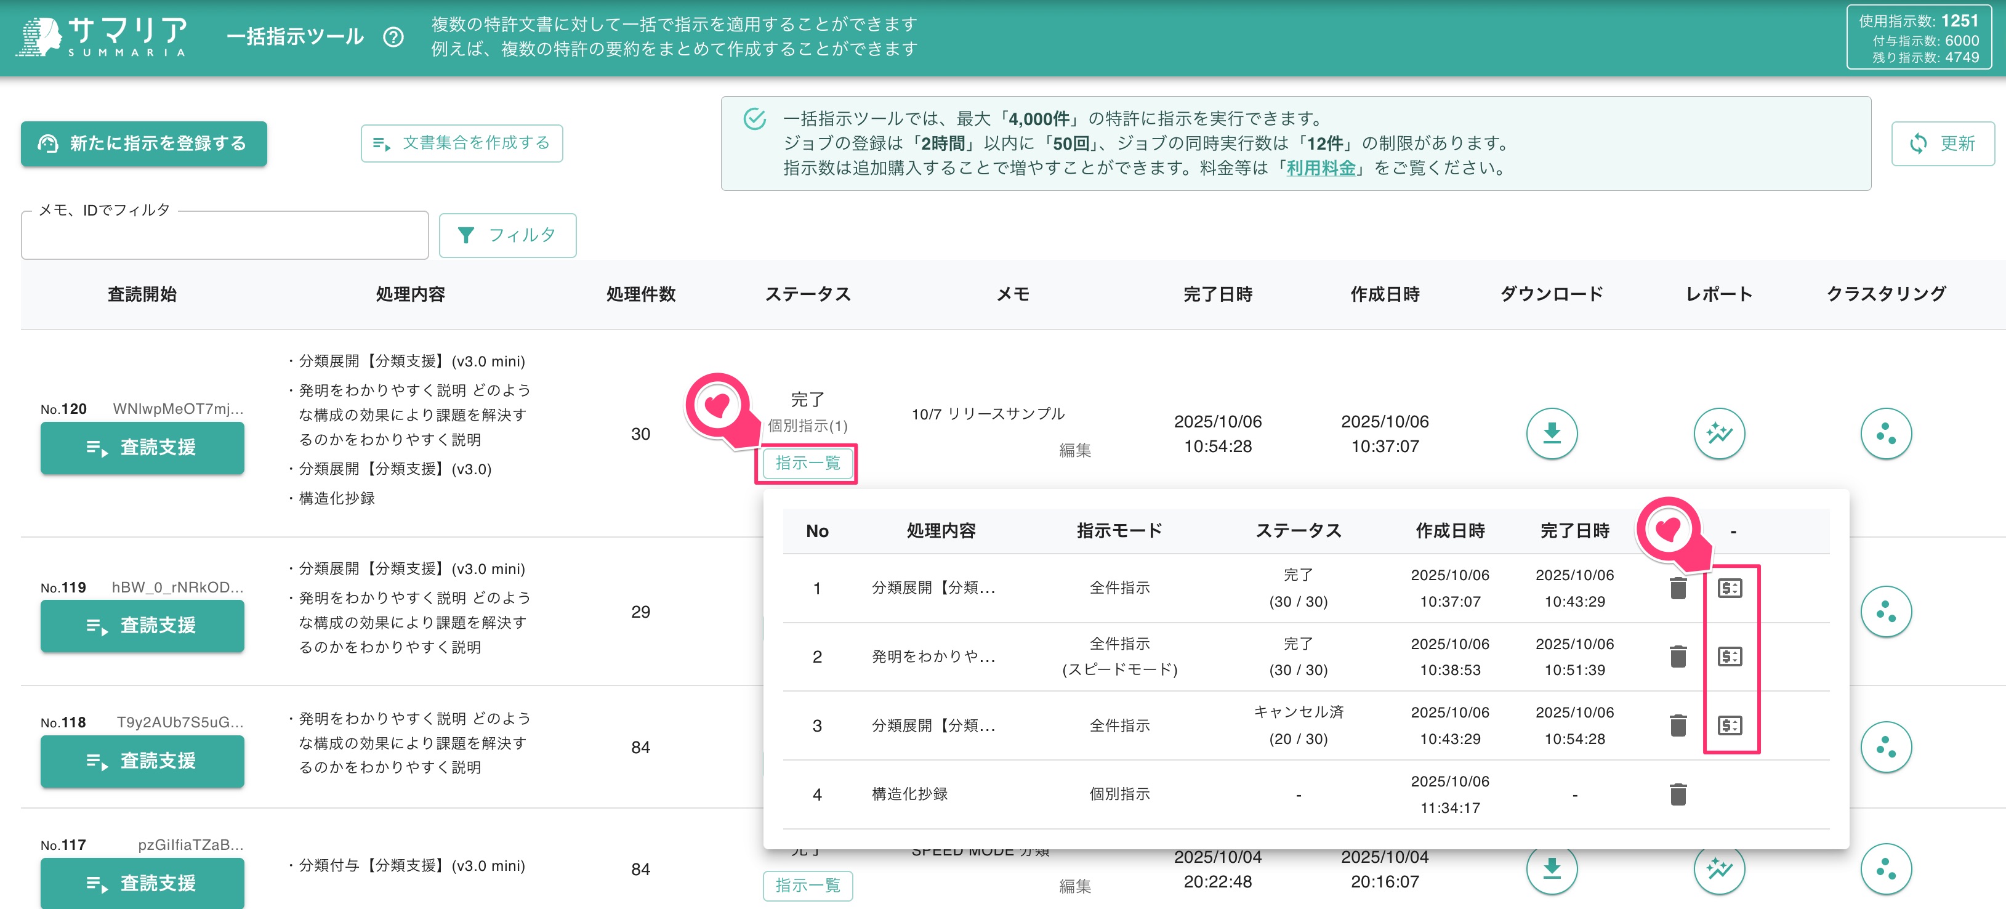Click job ID WNlwpMeOT7mj...
The image size is (2006, 909).
click(x=179, y=409)
